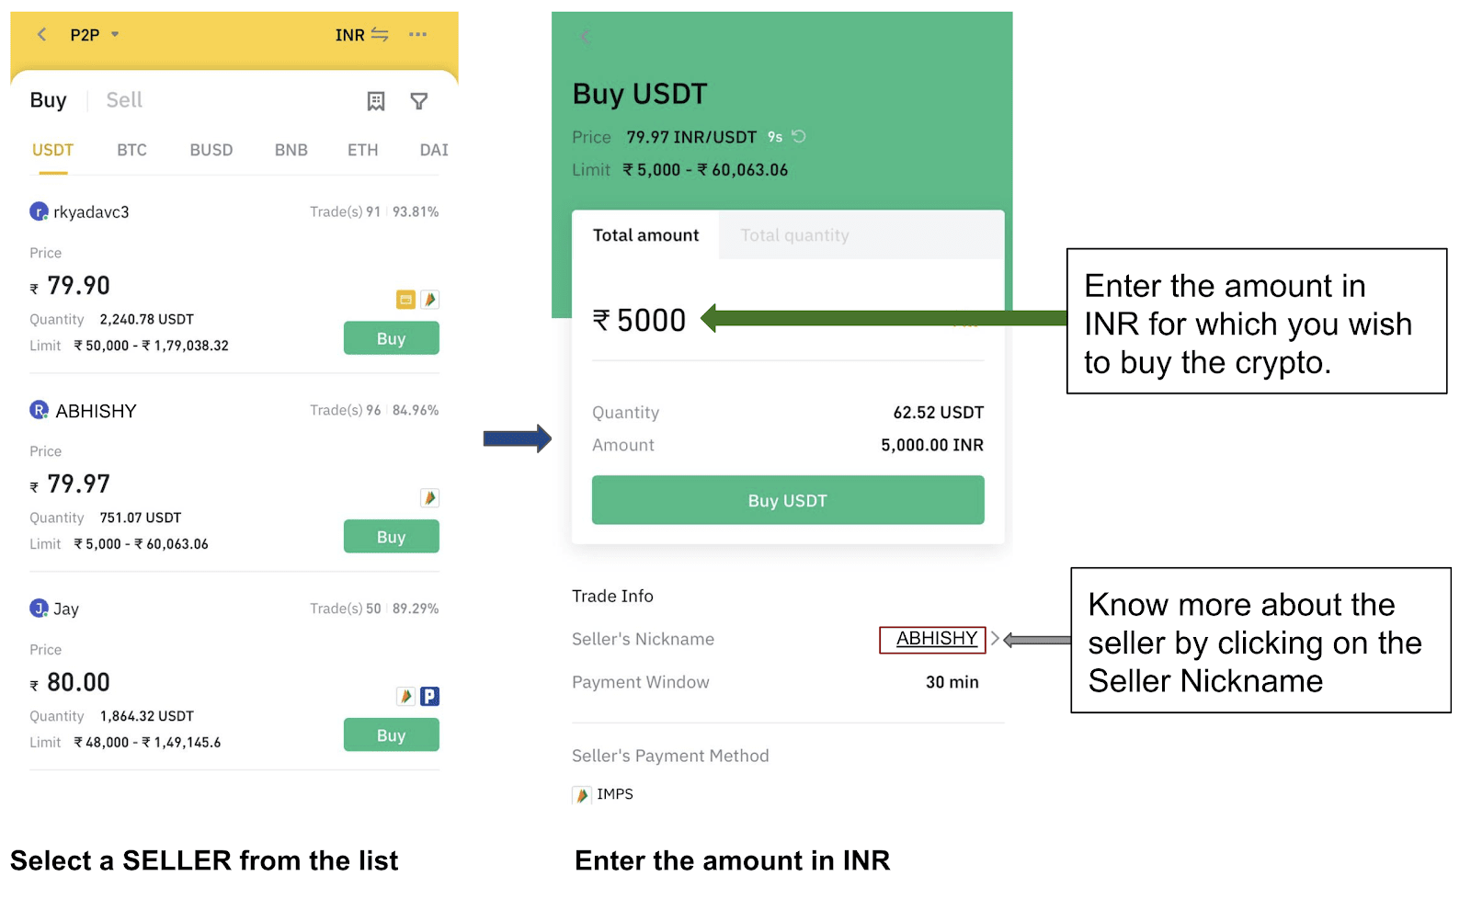Switch to the Sell side
The height and width of the screenshot is (899, 1471).
(124, 100)
